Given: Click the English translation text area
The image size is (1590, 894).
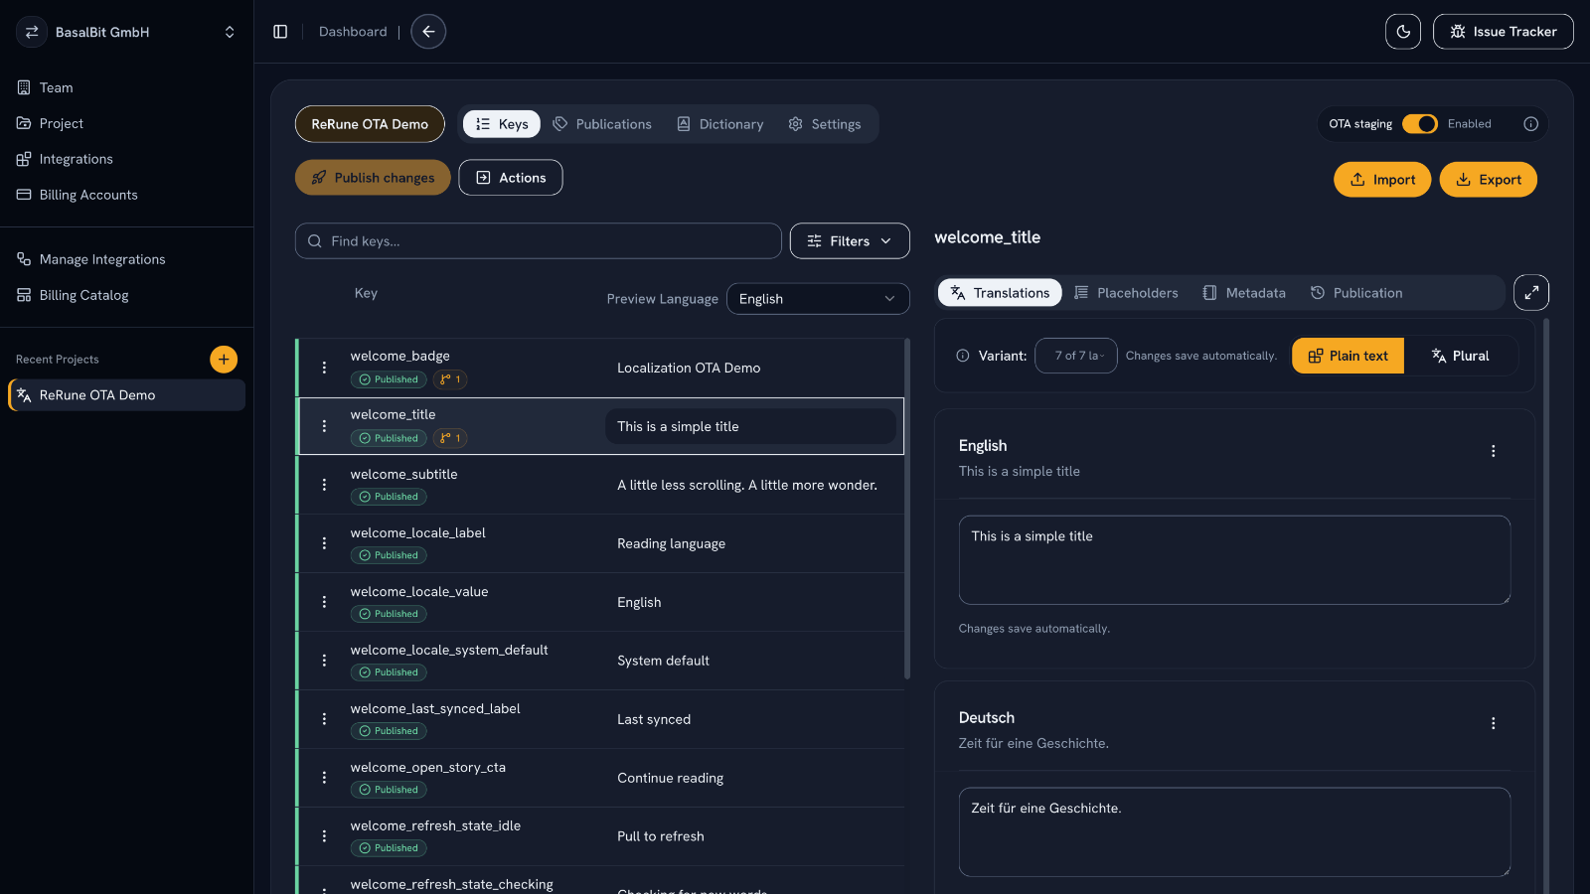Looking at the screenshot, I should click(x=1234, y=560).
